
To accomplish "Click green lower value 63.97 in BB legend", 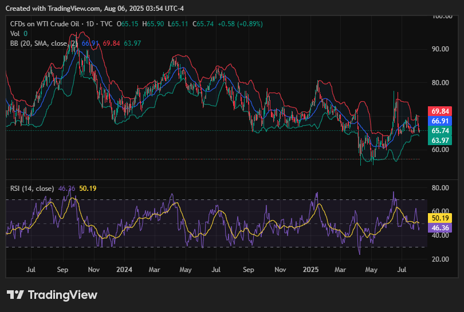I will (132, 43).
